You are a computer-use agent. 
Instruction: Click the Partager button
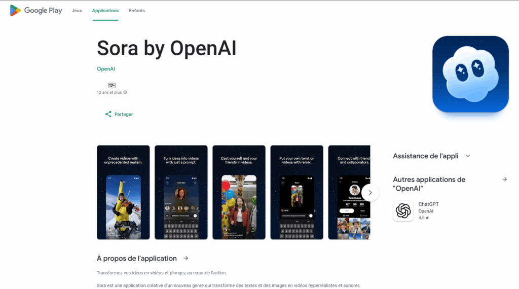click(x=124, y=115)
